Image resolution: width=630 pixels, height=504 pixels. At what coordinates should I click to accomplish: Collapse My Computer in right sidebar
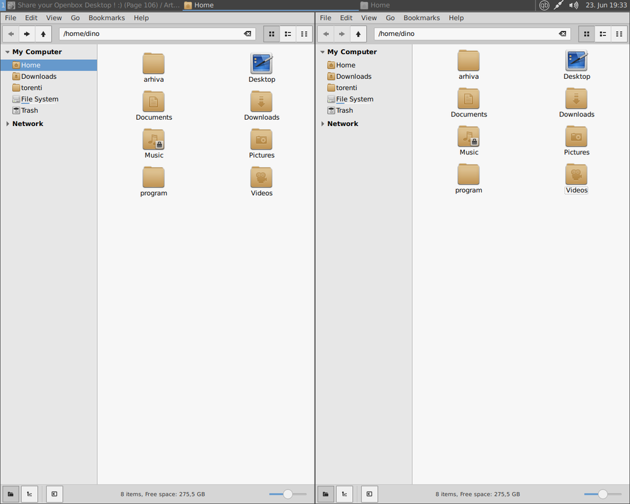pyautogui.click(x=322, y=52)
